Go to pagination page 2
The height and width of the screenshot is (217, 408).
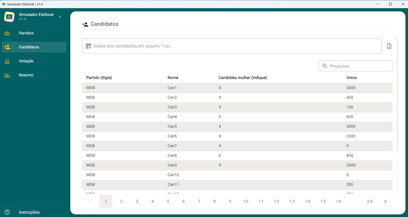(121, 201)
